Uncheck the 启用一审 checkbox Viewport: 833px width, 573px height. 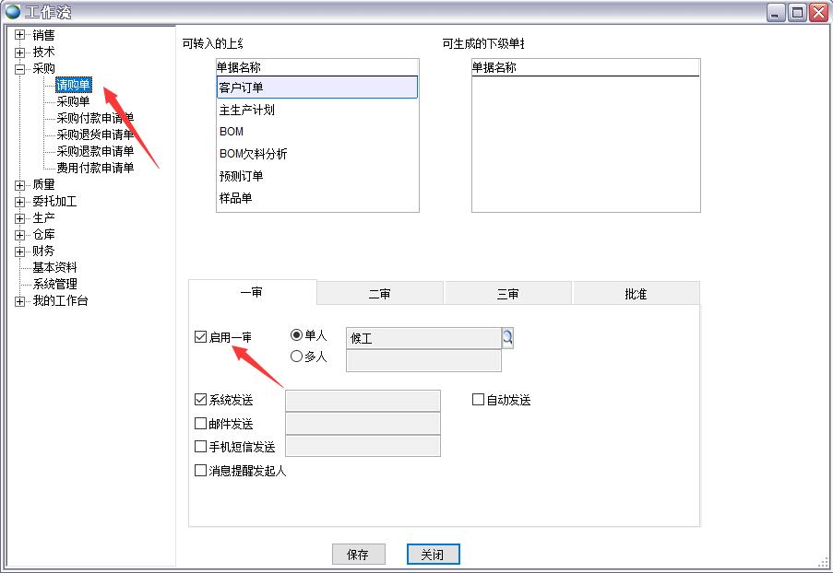click(201, 337)
